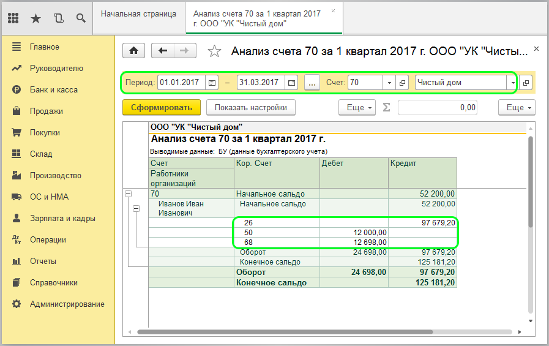This screenshot has width=549, height=346.
Task: Click the Руководителю chart icon
Action: tap(17, 68)
